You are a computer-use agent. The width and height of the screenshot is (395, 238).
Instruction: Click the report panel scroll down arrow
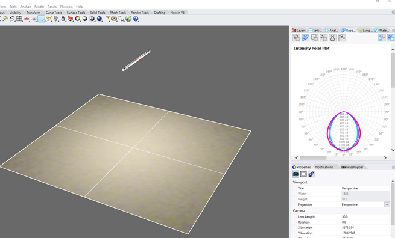pyautogui.click(x=393, y=150)
